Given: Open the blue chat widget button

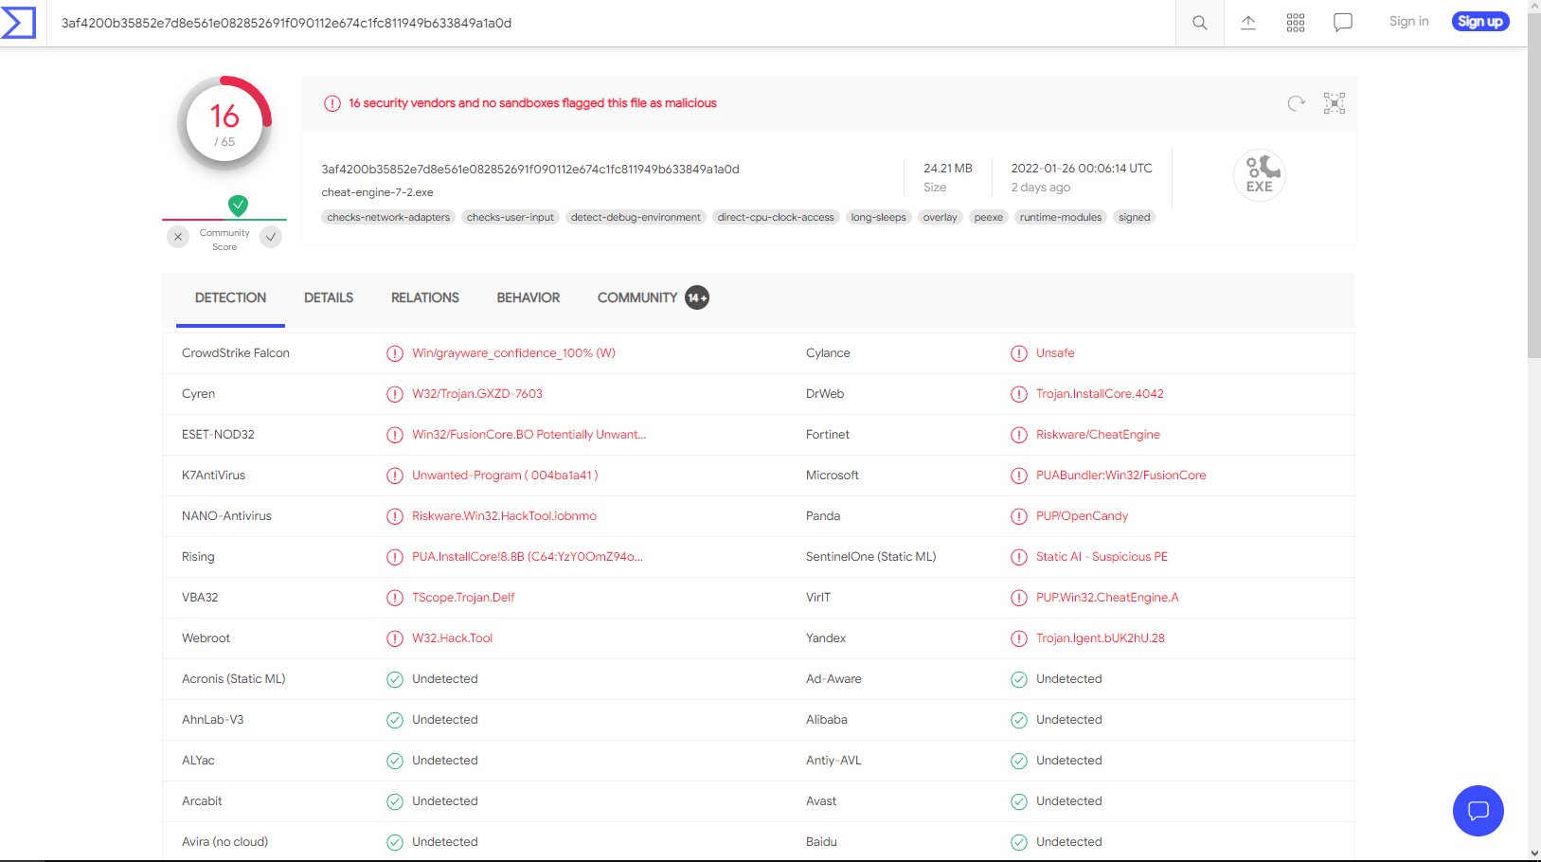Looking at the screenshot, I should [x=1478, y=811].
